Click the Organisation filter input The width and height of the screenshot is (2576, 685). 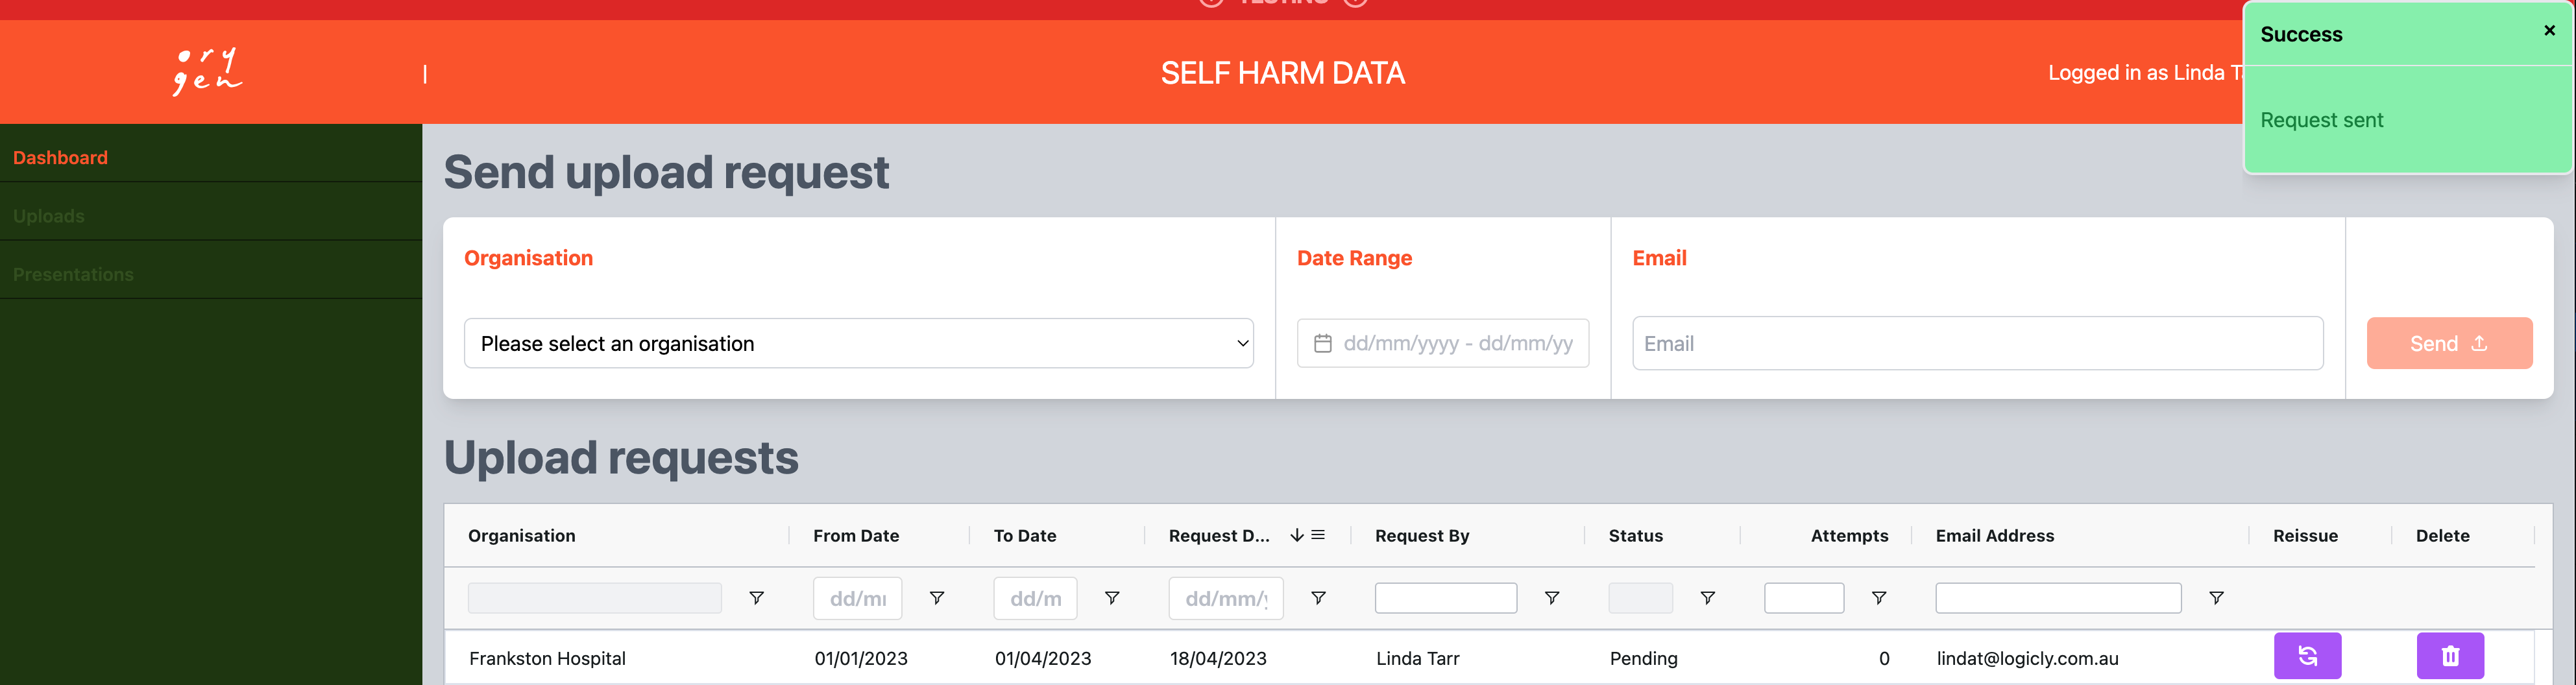[594, 598]
